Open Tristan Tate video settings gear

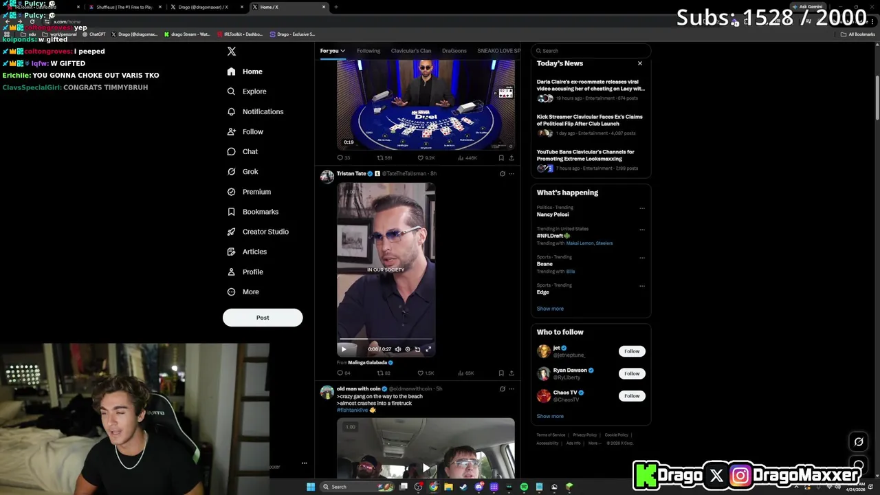(x=407, y=349)
